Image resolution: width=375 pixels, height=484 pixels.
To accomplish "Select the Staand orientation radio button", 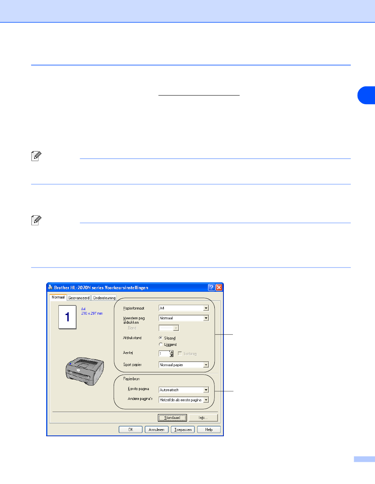I will click(x=161, y=338).
